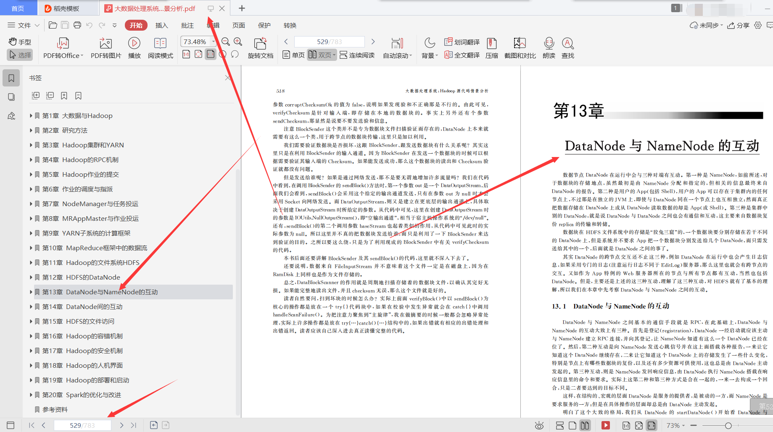Start the 朗读 read-aloud tool

point(549,48)
